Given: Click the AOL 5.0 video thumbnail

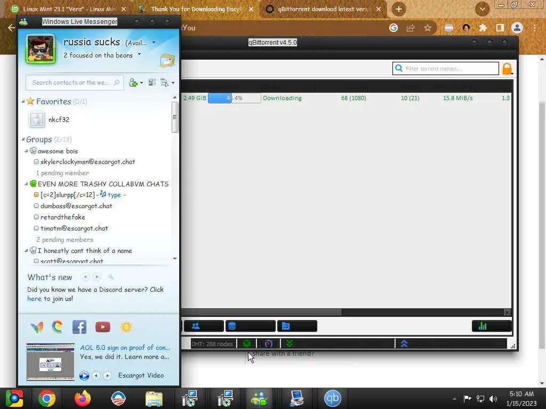Looking at the screenshot, I should (51, 362).
